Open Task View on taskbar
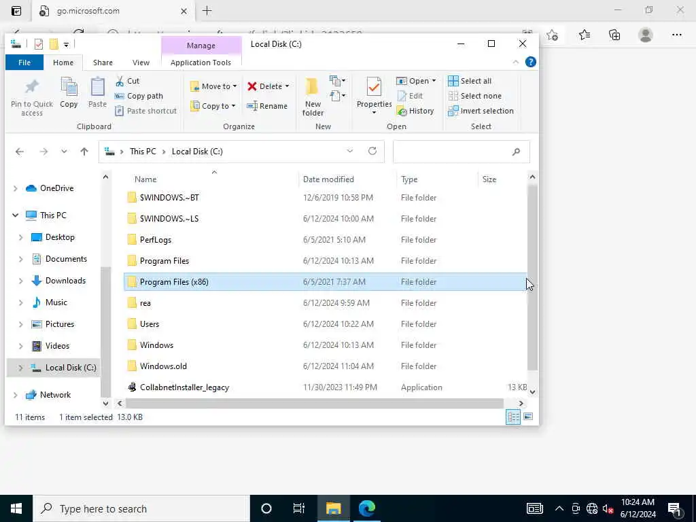696x522 pixels. [299, 508]
